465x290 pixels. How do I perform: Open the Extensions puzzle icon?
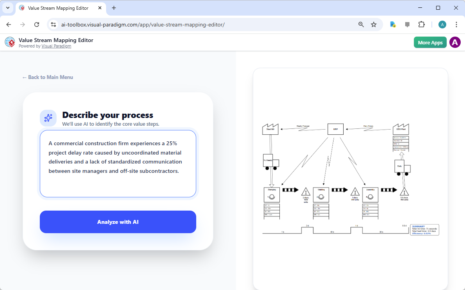click(x=421, y=25)
